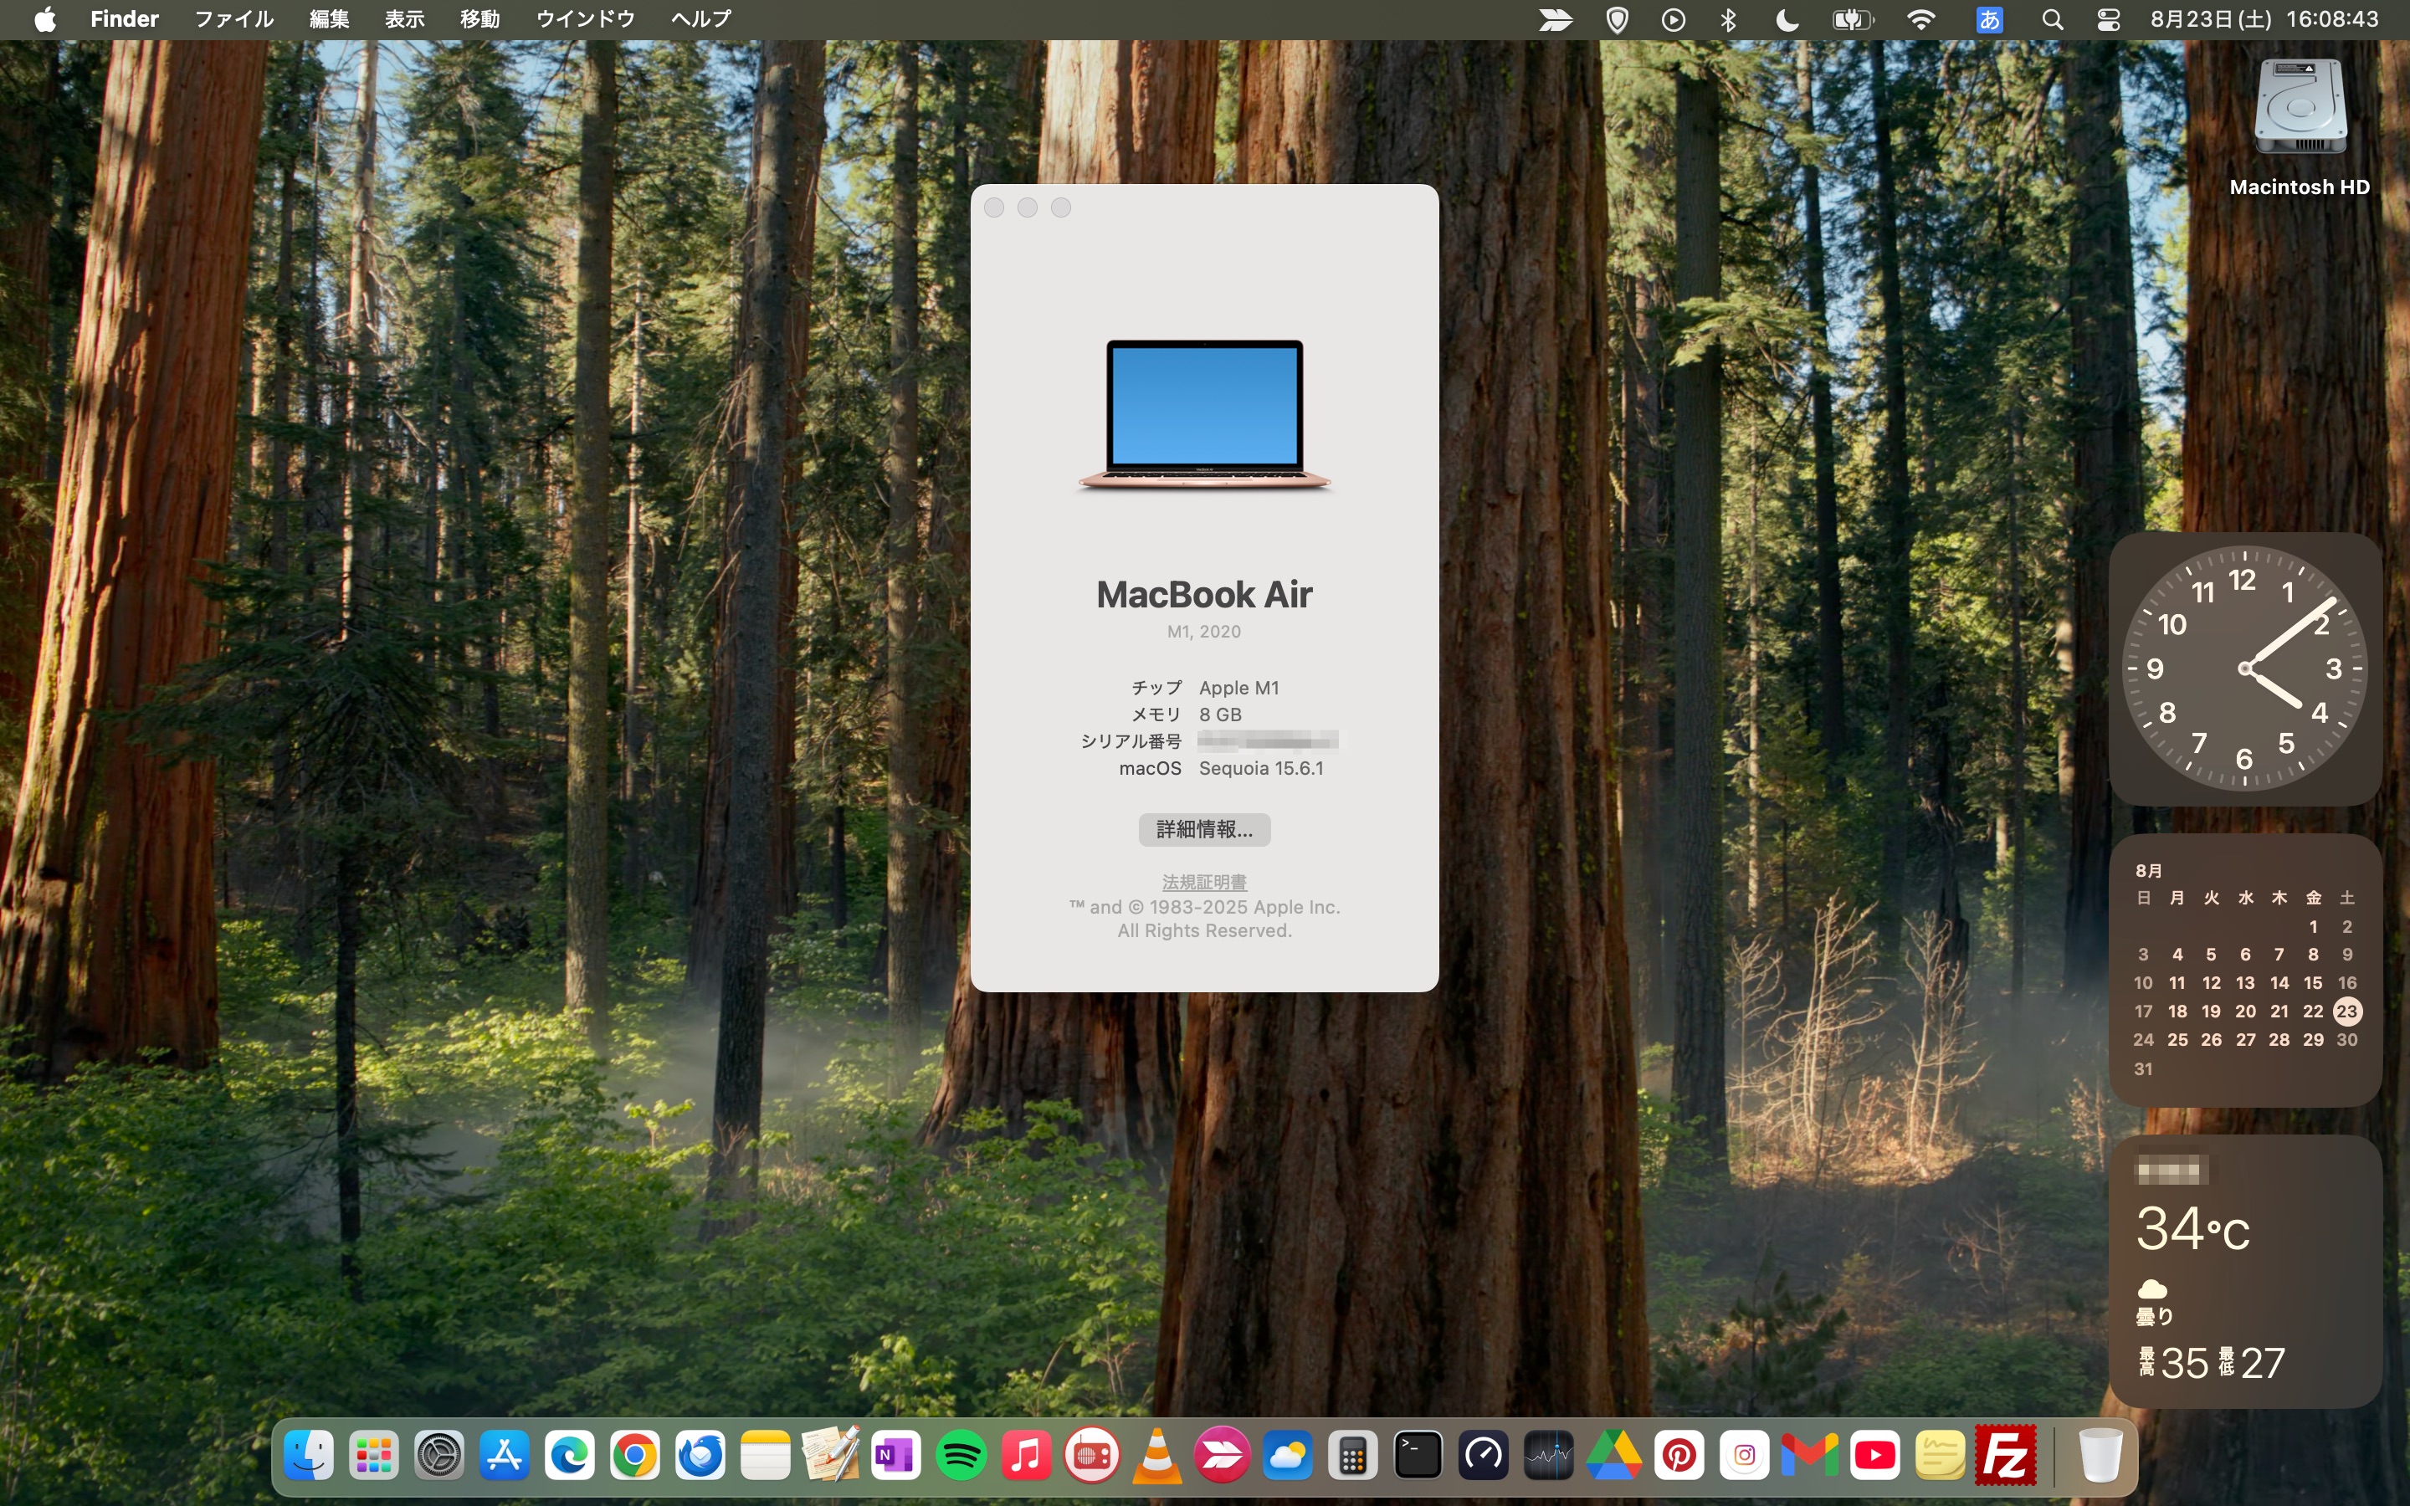Toggle Focus moon icon in menu bar
The width and height of the screenshot is (2410, 1506).
pos(1787,19)
